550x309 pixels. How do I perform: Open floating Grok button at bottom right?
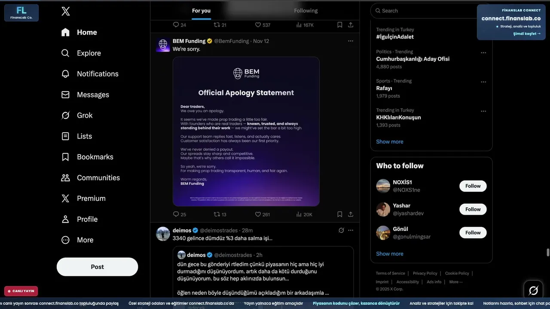[533, 291]
